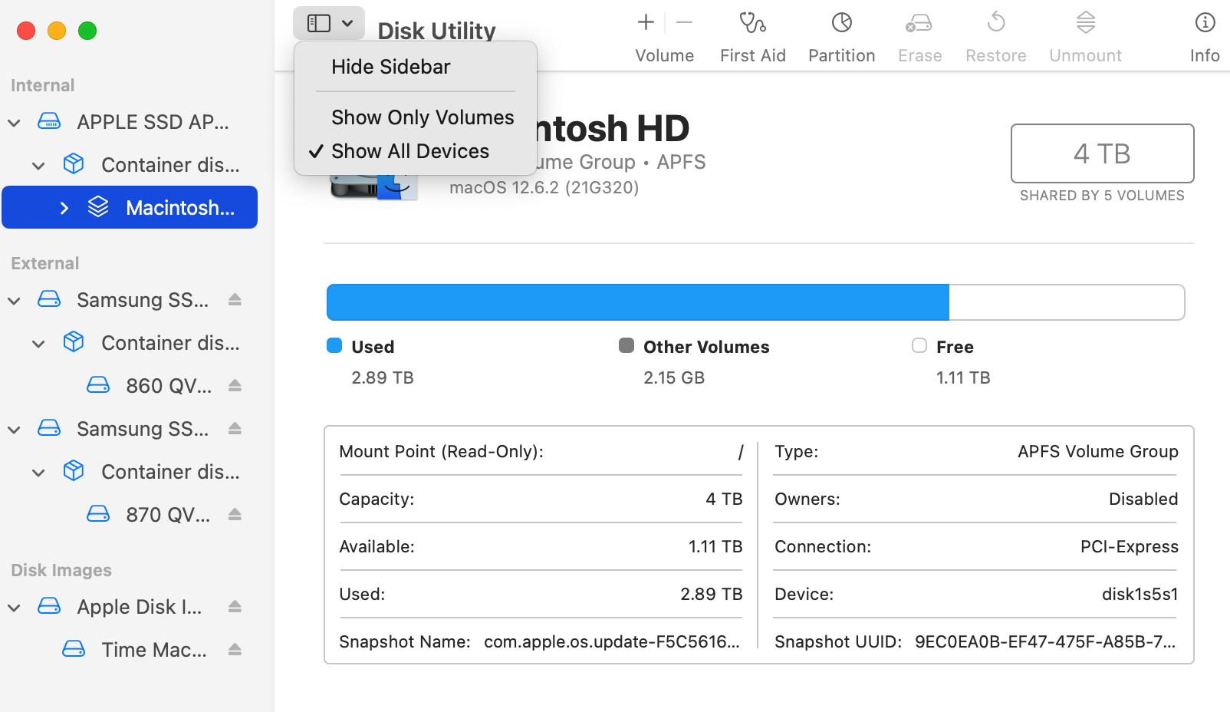
Task: Eject the Apple Disk Image
Action: 235,606
